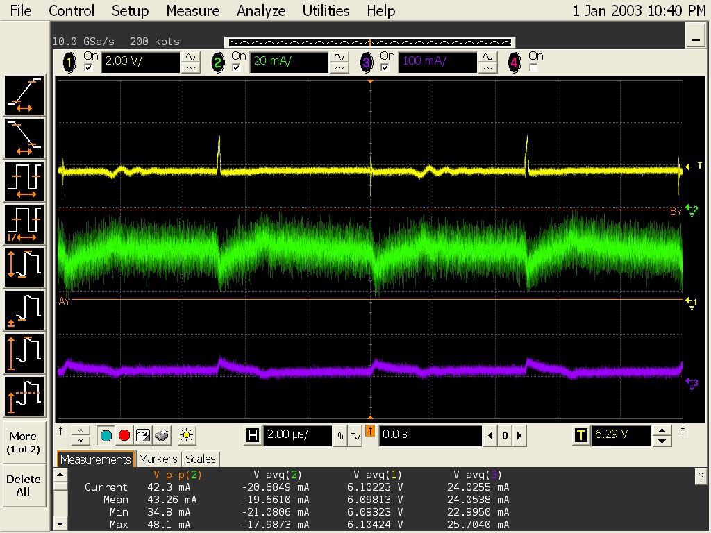
Task: Open the Scales tab
Action: tap(200, 459)
